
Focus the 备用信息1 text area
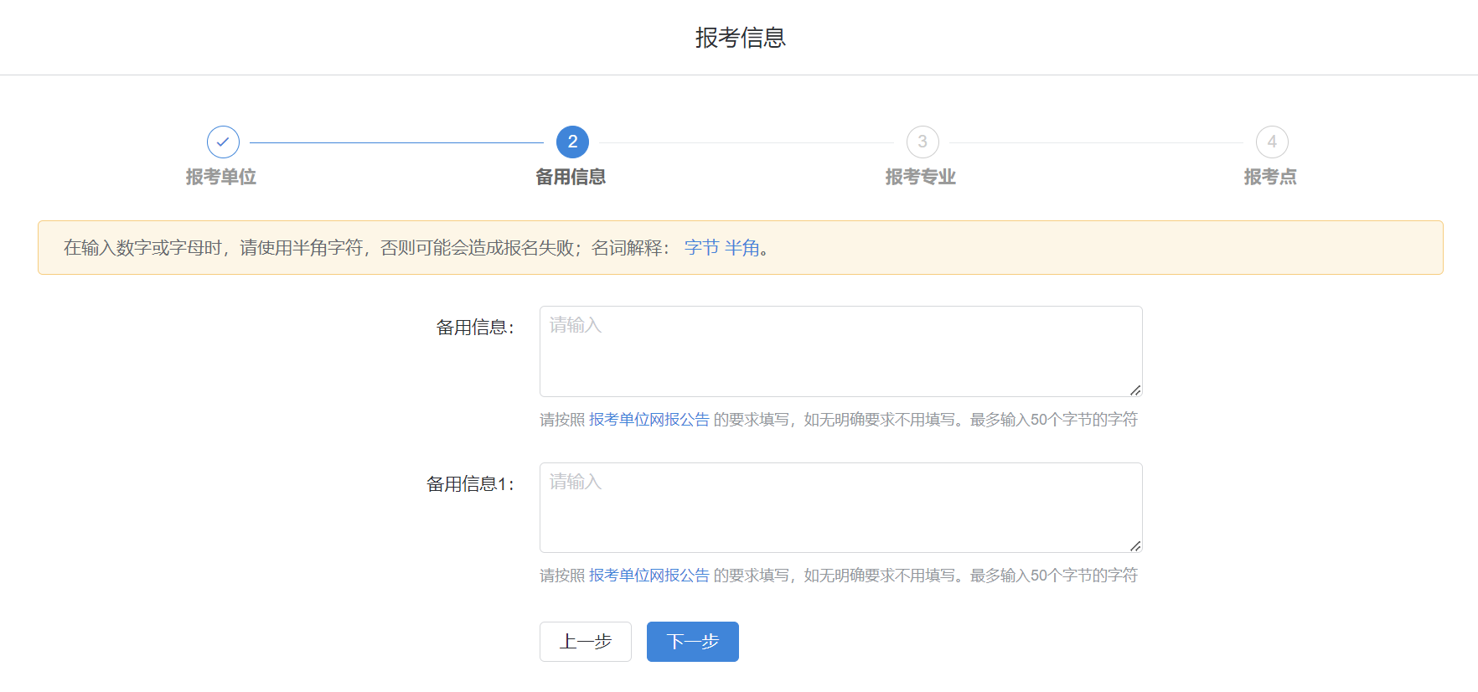coord(840,508)
